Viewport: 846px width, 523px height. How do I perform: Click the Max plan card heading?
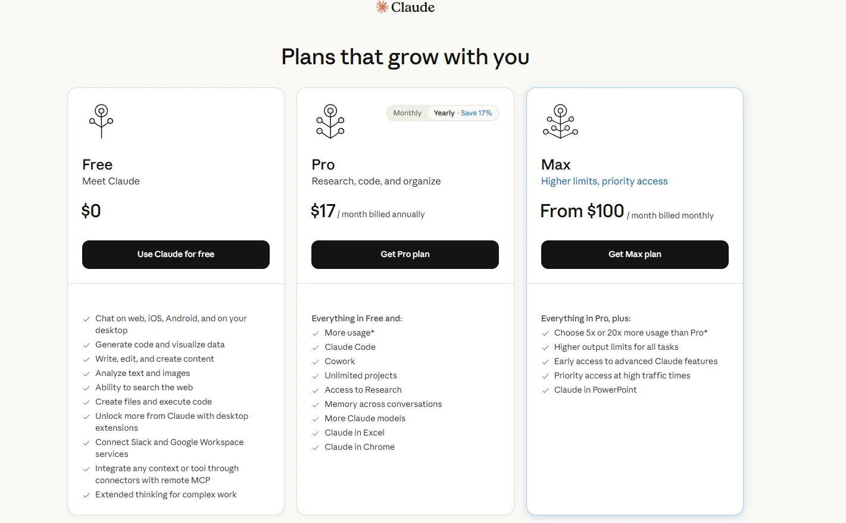pyautogui.click(x=556, y=165)
